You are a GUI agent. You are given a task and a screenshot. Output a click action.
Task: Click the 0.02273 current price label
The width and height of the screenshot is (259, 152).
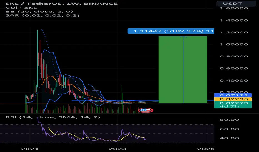(x=233, y=105)
